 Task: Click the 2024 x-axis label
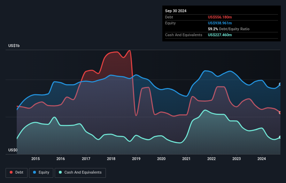(262, 159)
